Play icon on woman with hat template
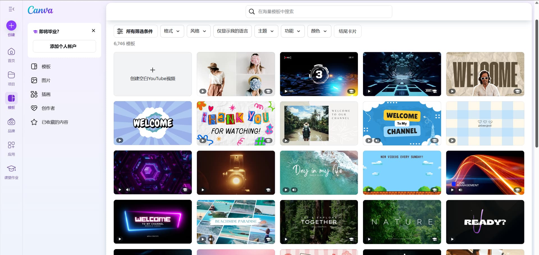This screenshot has width=539, height=255. click(x=203, y=91)
